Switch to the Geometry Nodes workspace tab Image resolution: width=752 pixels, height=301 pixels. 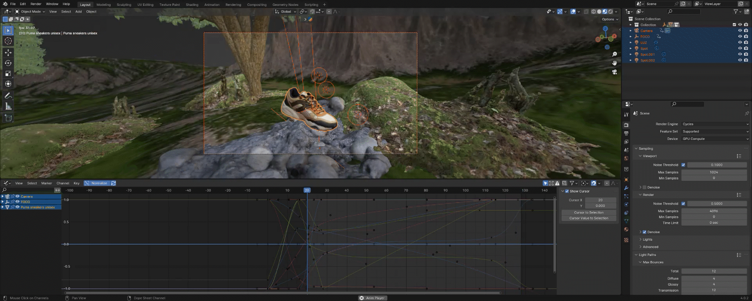pyautogui.click(x=286, y=5)
